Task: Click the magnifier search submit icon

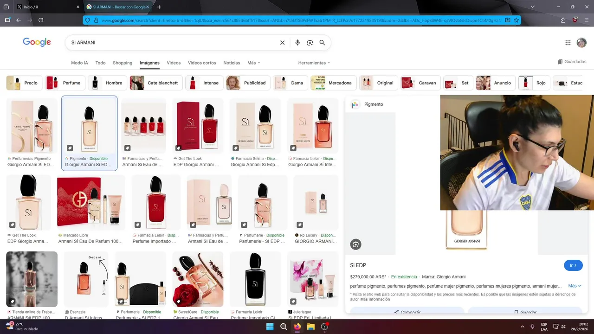Action: click(x=322, y=43)
